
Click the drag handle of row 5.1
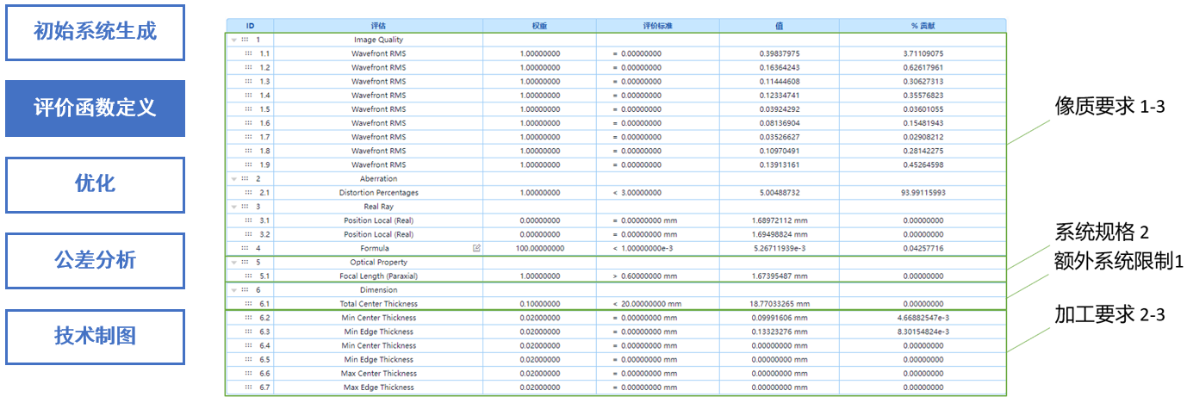pos(248,276)
